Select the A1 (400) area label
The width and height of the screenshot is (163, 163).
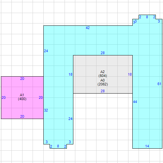pos(22,97)
